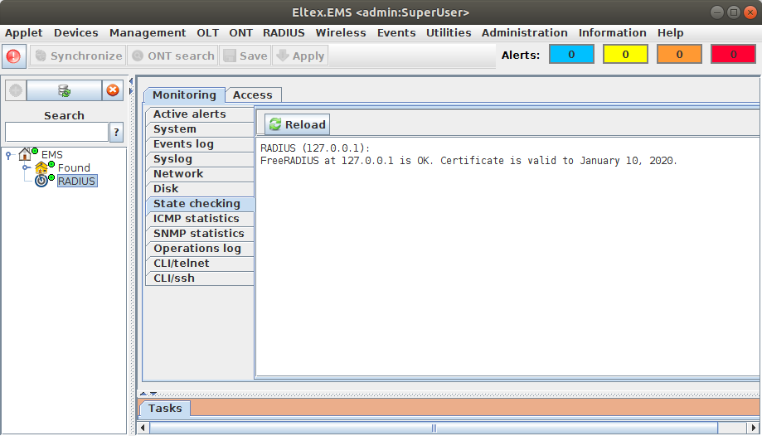Viewport: 762px width, 436px height.
Task: Open the Disk section
Action: coord(200,189)
